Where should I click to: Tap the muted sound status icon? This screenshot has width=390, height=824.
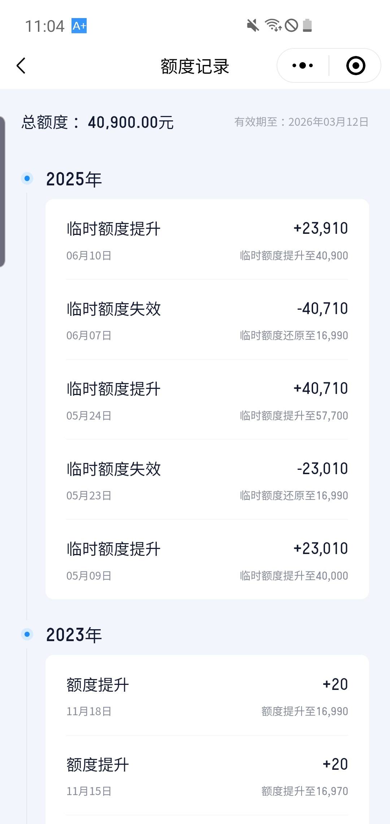pyautogui.click(x=253, y=26)
